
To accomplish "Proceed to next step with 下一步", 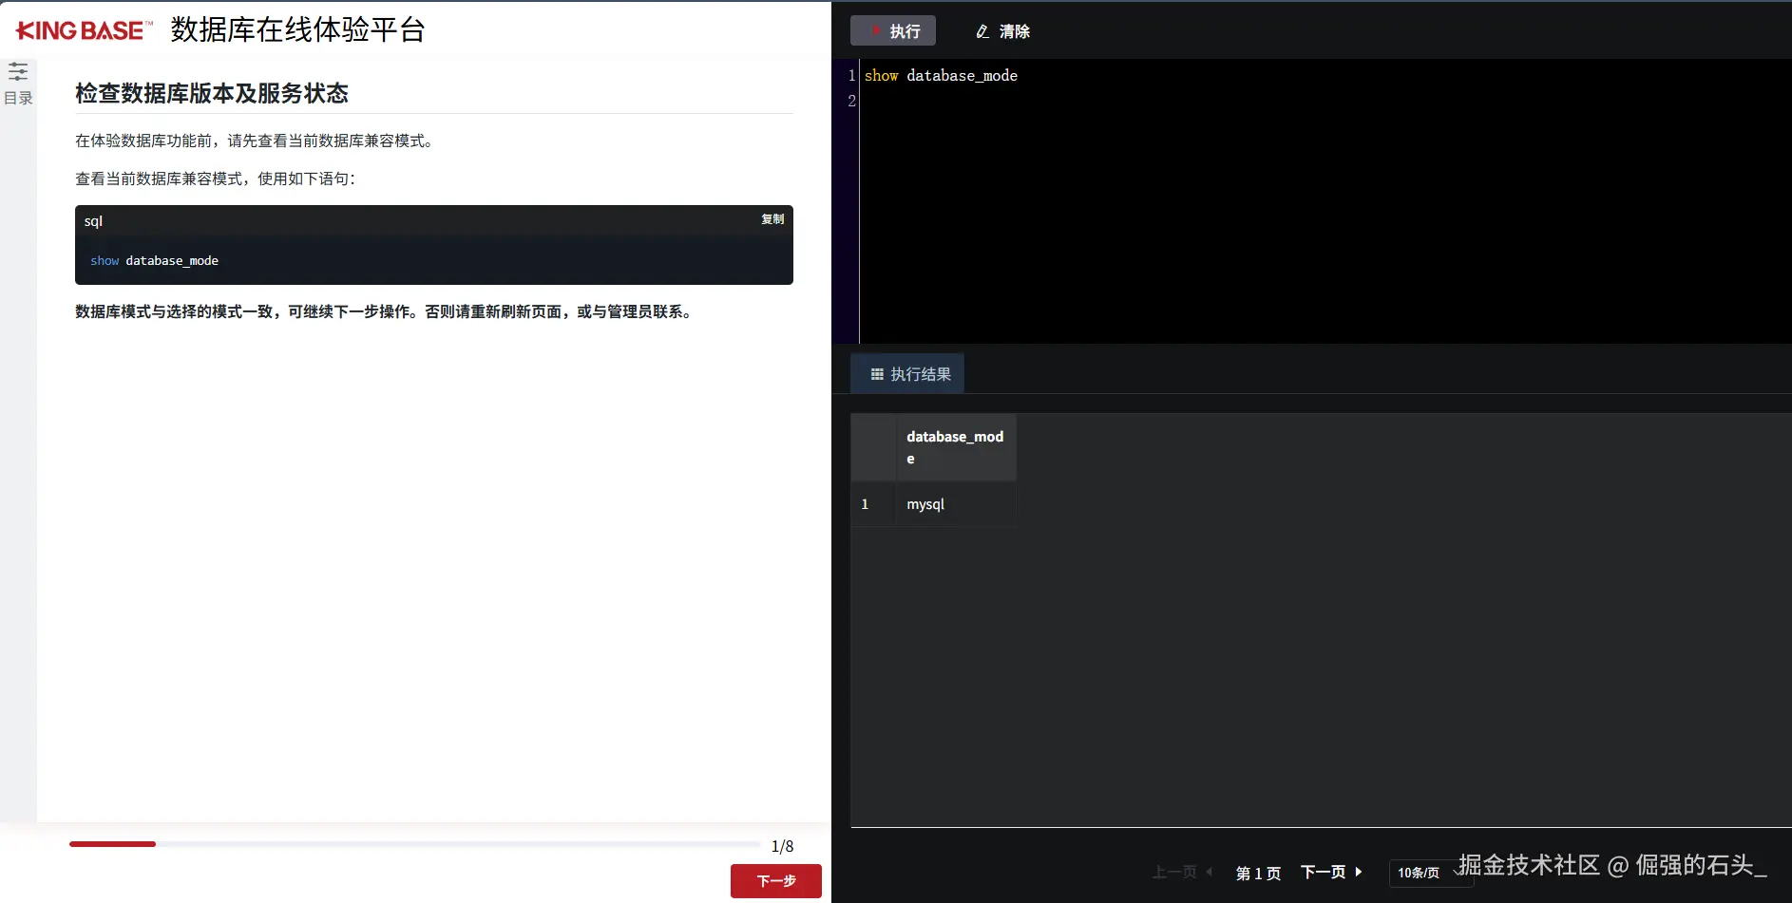I will click(776, 881).
